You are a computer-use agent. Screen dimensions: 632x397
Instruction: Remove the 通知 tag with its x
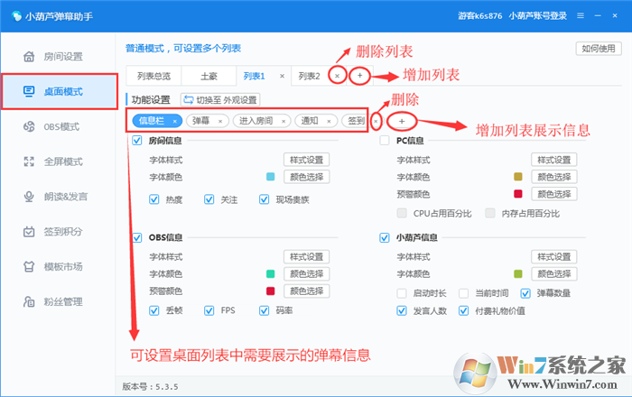point(329,121)
